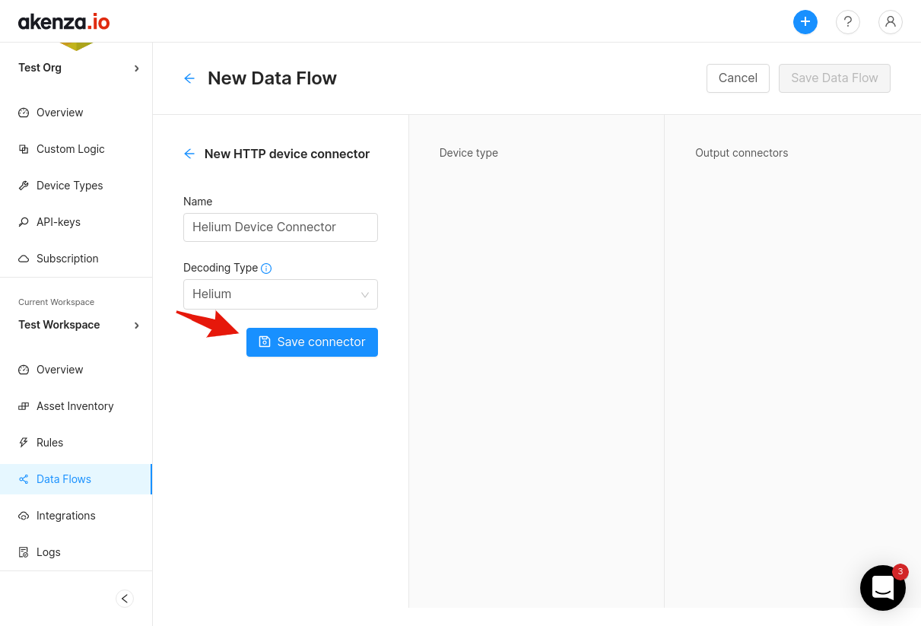Click the akenza.io logo
The height and width of the screenshot is (626, 921).
click(x=64, y=21)
